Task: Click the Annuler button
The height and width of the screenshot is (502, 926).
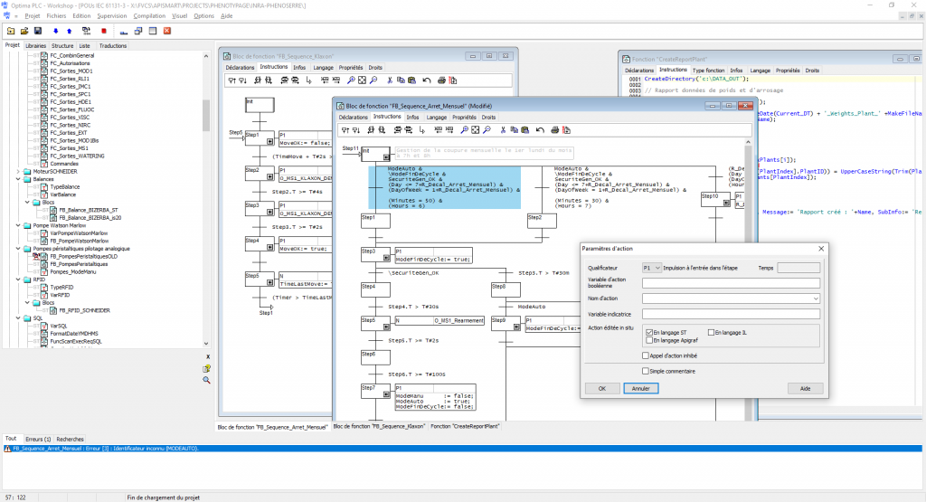Action: pos(641,389)
